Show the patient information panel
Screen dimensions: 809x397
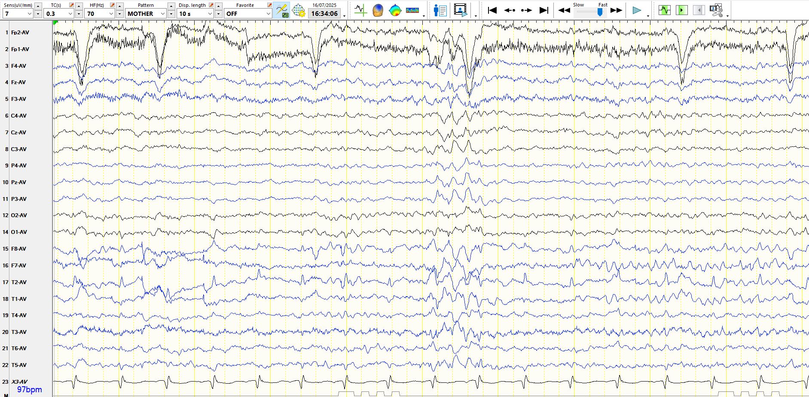(440, 10)
